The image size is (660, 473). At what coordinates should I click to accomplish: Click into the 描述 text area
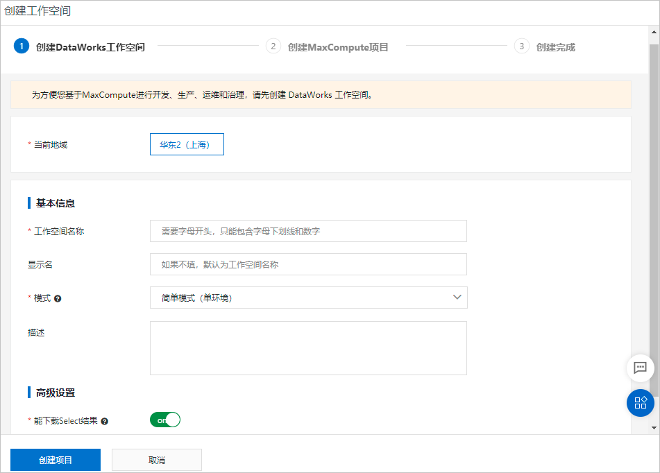tap(309, 348)
